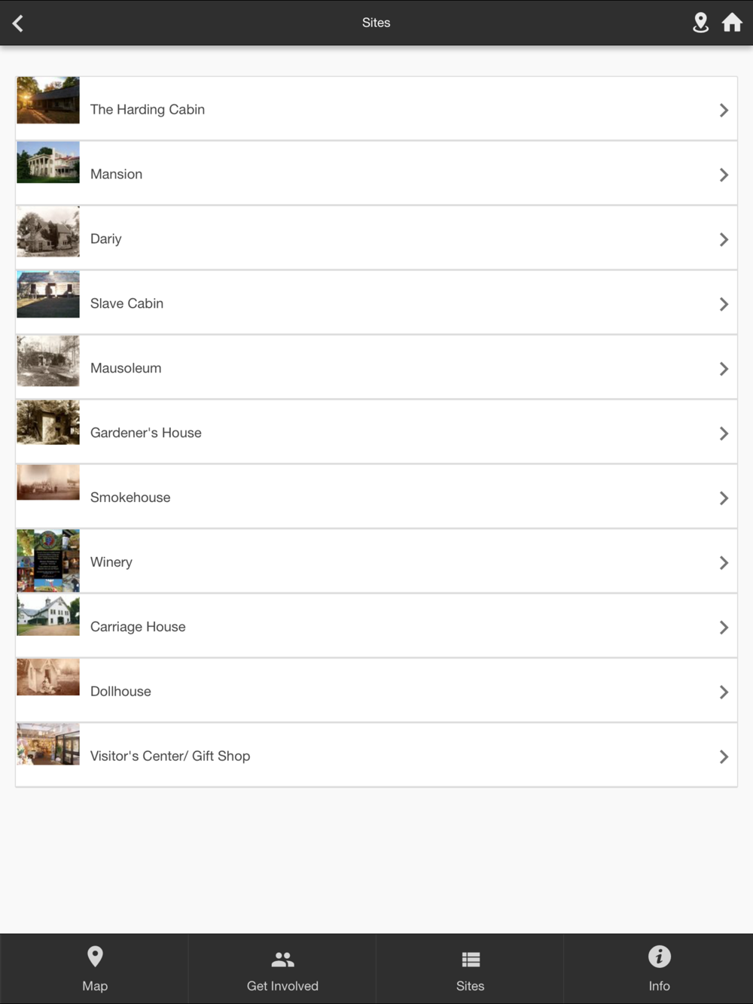Viewport: 753px width, 1004px height.
Task: Tap the Sites list icon in bottom bar
Action: coord(471,960)
